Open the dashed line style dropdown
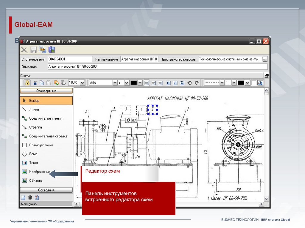 222,83
